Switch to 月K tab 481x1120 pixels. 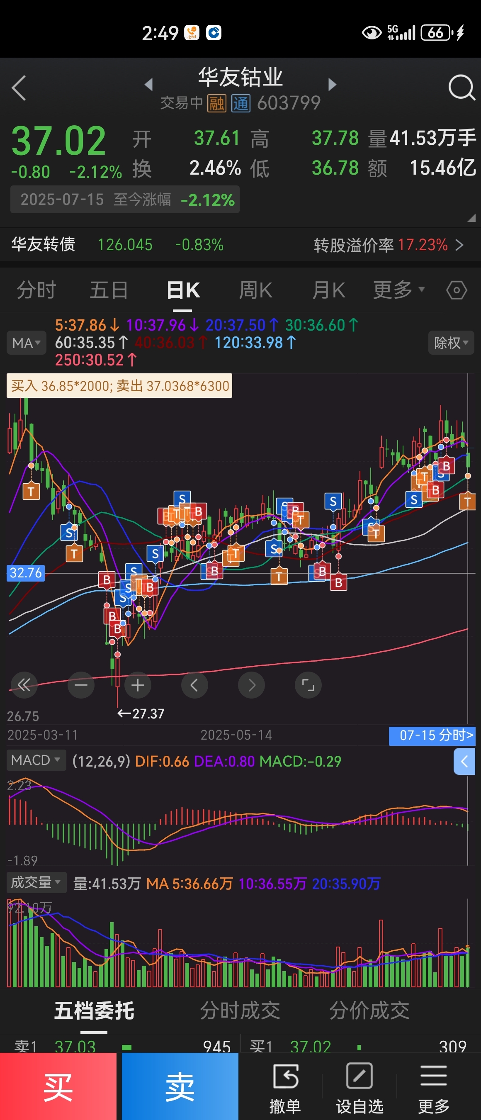coord(328,290)
